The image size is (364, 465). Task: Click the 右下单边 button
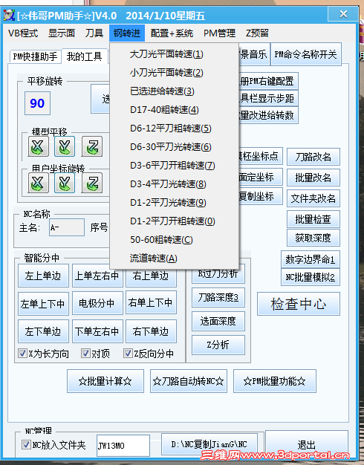151,331
